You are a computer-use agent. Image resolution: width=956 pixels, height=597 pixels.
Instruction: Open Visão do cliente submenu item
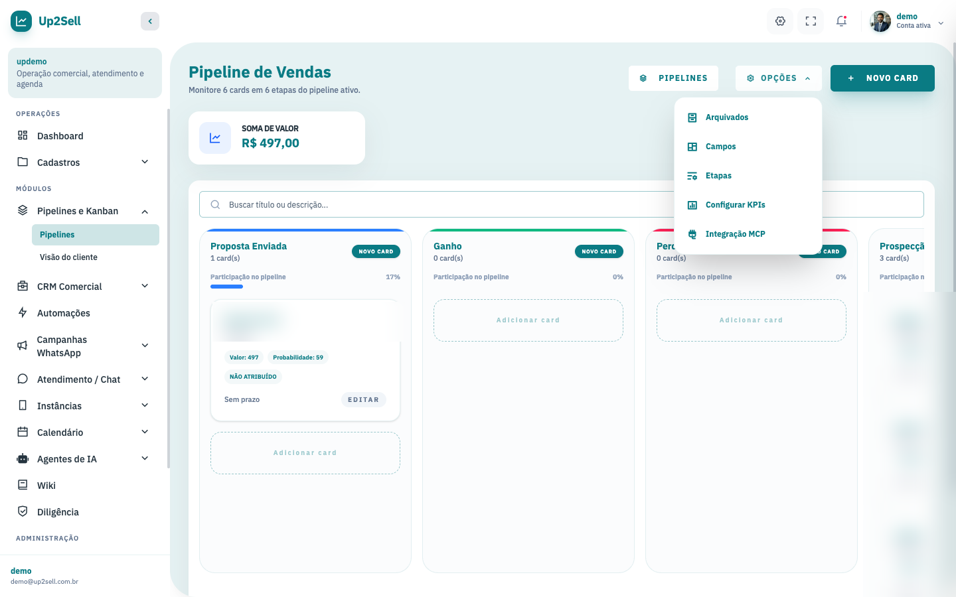[96, 257]
